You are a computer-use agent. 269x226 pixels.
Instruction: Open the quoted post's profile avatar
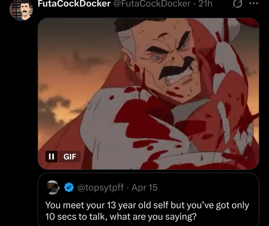click(x=54, y=187)
